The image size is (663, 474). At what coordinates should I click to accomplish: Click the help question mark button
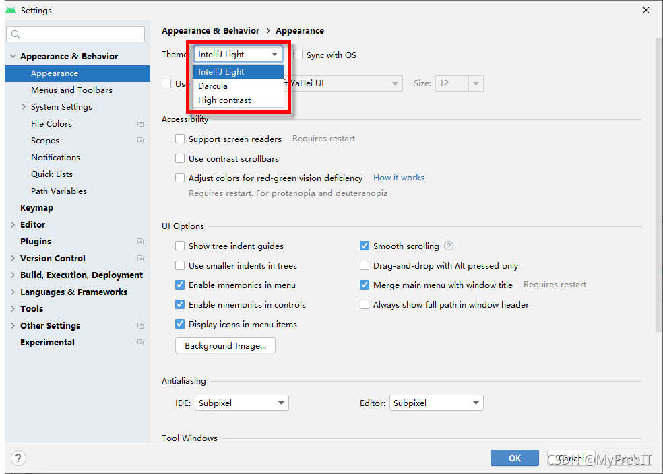pos(18,458)
